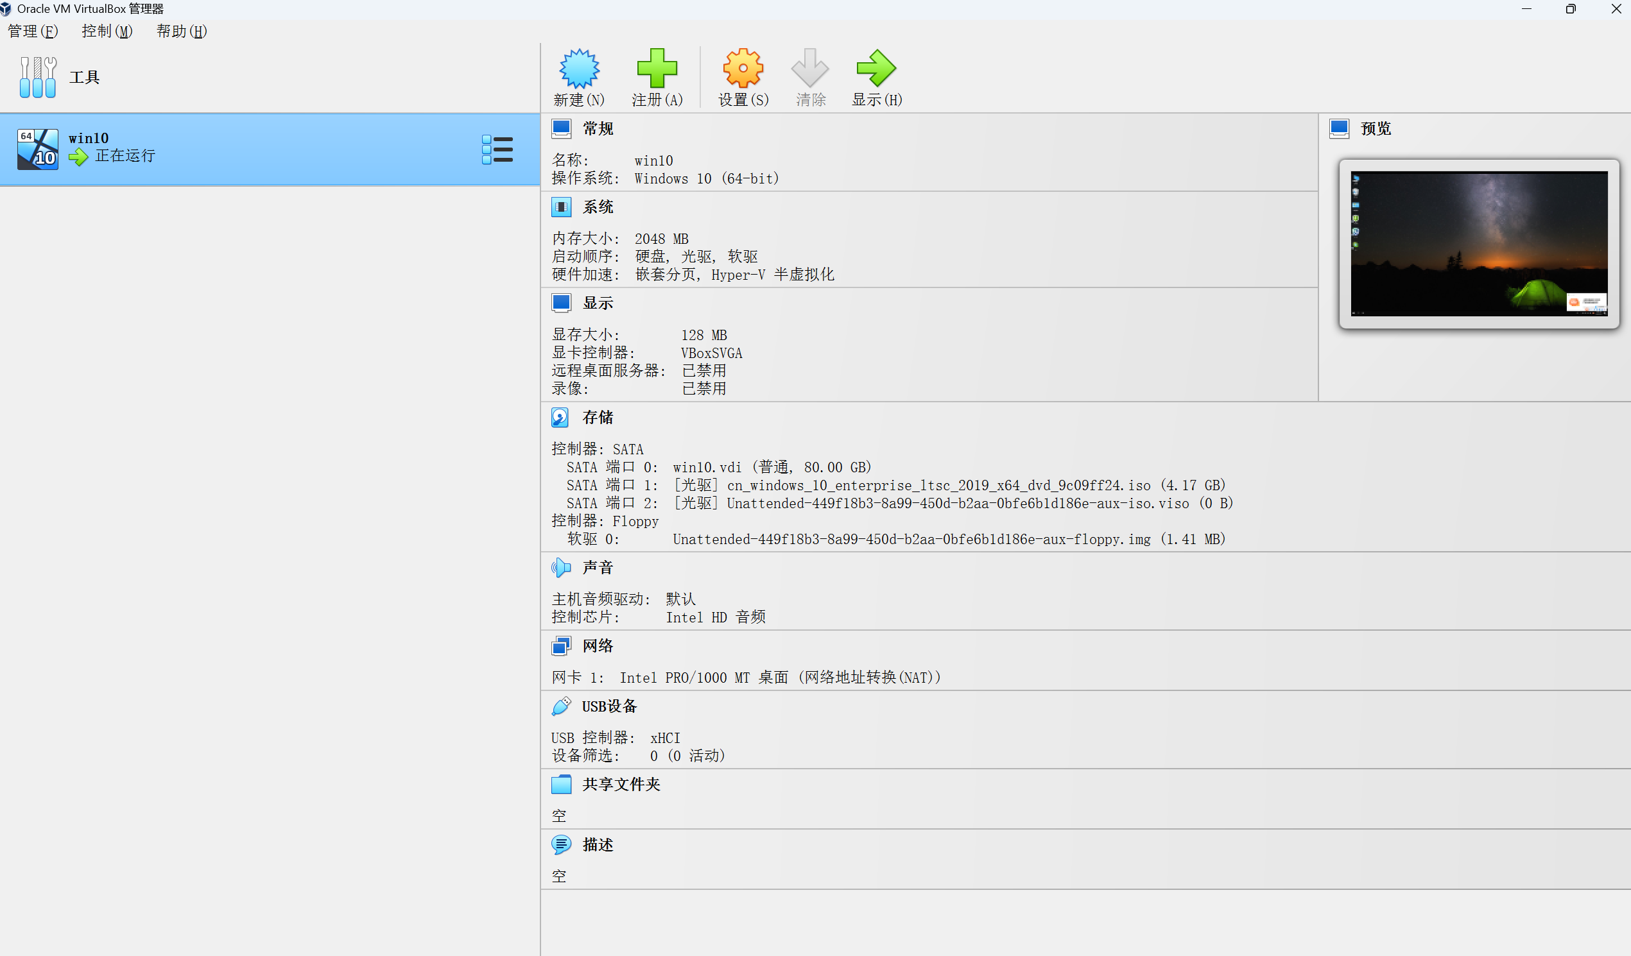Select the win10 virtual machine entry
The height and width of the screenshot is (956, 1631).
coord(270,149)
